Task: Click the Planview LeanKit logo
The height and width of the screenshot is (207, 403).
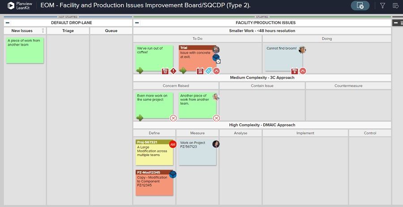Action: point(20,6)
